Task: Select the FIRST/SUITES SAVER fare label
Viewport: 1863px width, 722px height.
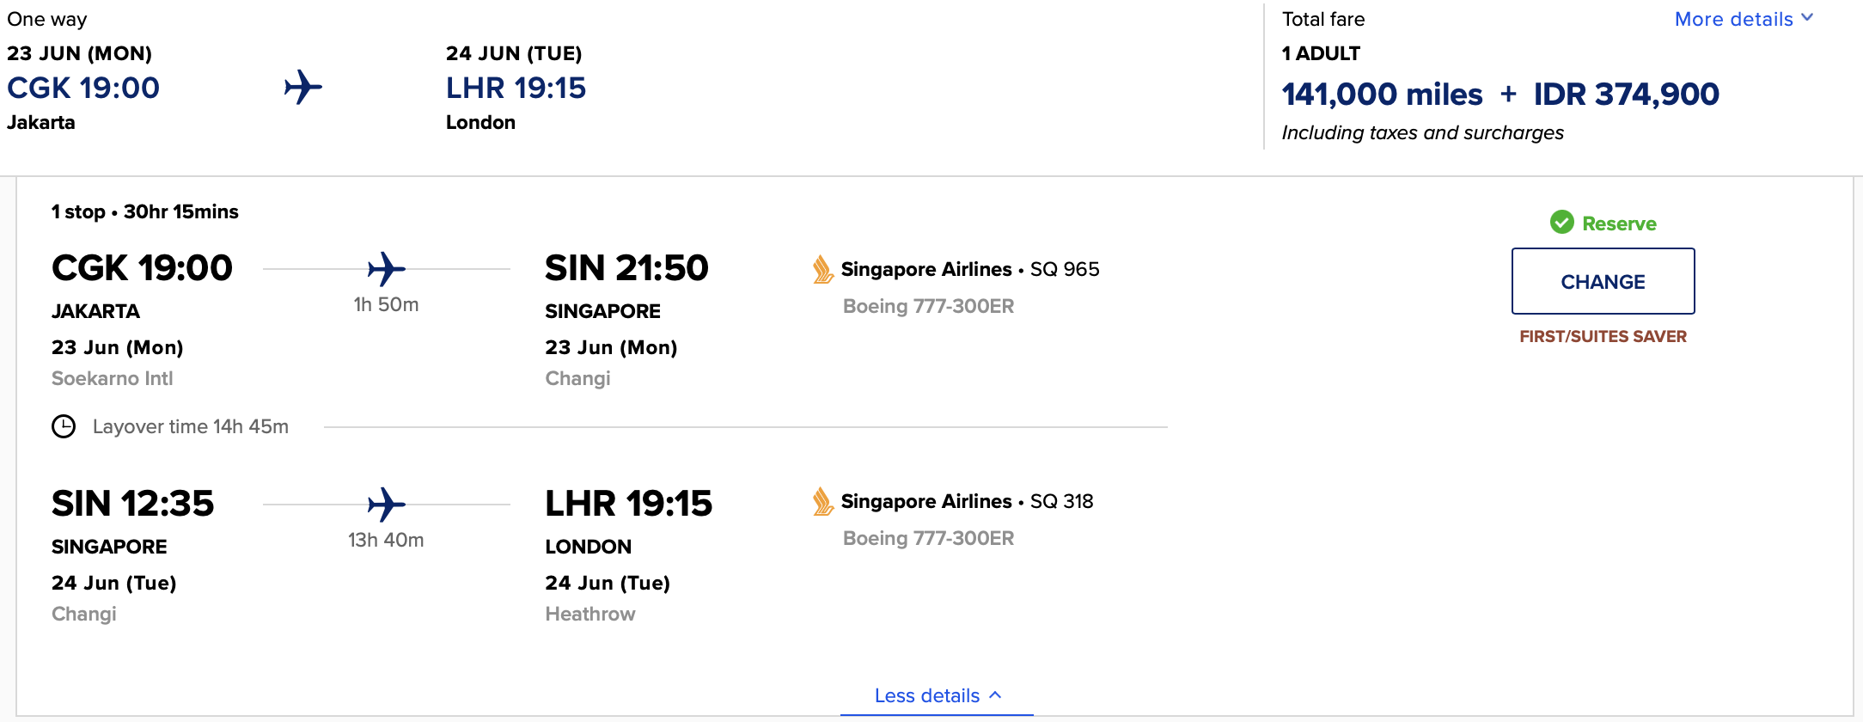Action: pos(1603,336)
